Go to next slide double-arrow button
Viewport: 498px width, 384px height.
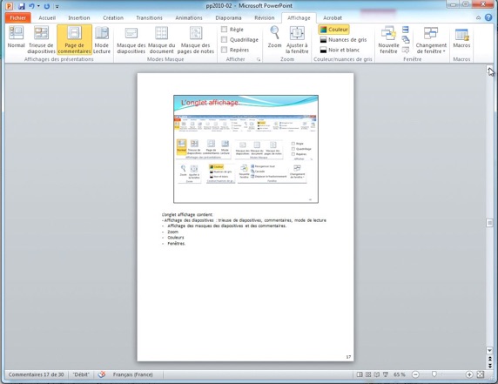(x=489, y=365)
